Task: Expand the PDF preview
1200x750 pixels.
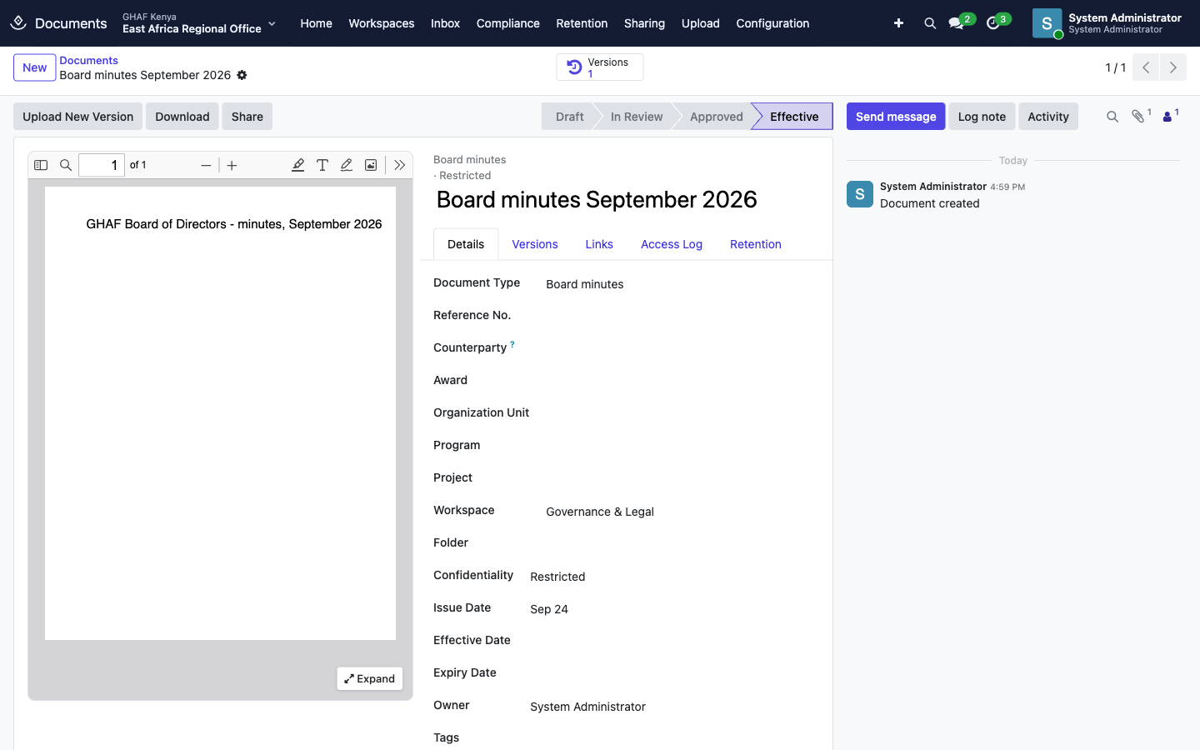Action: click(370, 678)
